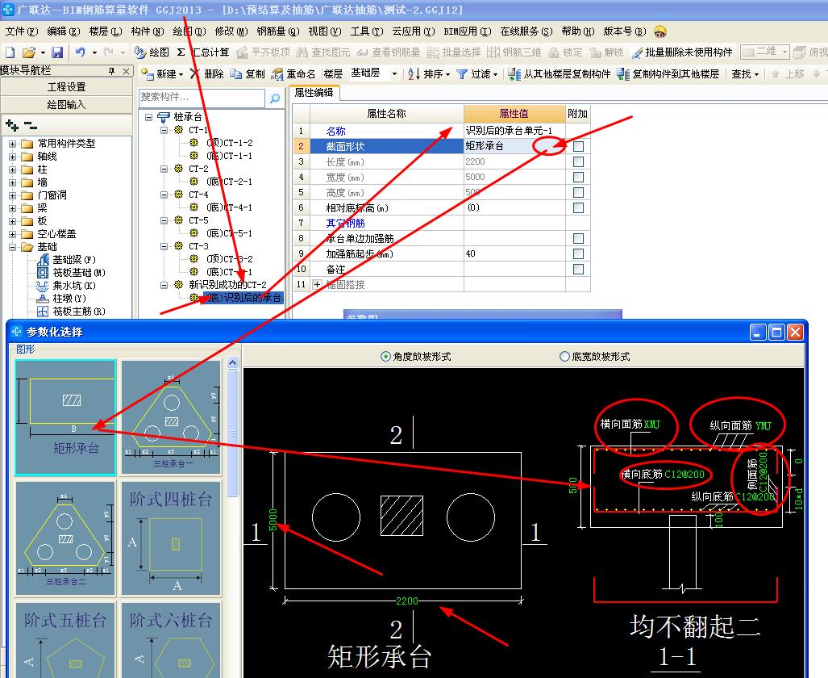
Task: Select 底宽放坡形式 radio button
Action: (564, 357)
